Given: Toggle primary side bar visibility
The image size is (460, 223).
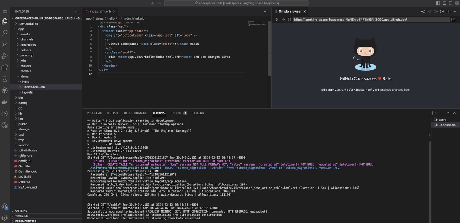Looking at the screenshot, I should 438,3.
